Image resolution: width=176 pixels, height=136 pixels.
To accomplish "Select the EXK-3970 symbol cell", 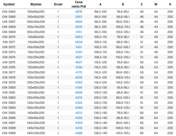I will [9, 37].
